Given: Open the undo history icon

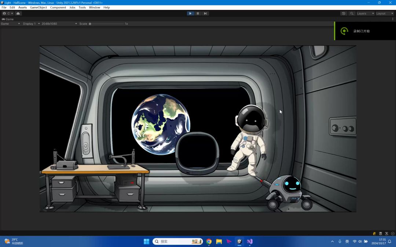Looking at the screenshot, I should coord(344,14).
